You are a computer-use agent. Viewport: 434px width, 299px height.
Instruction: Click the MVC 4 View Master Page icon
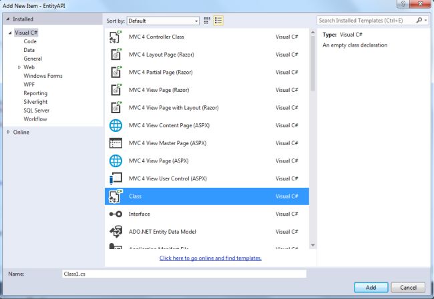tap(116, 143)
